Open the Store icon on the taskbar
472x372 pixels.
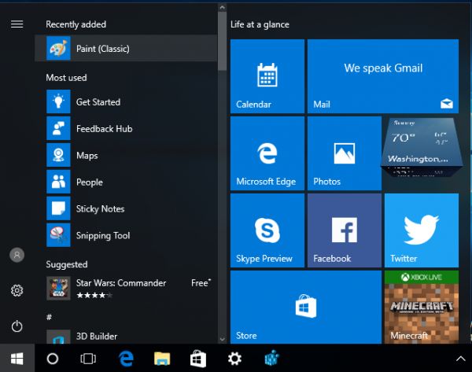tap(198, 359)
